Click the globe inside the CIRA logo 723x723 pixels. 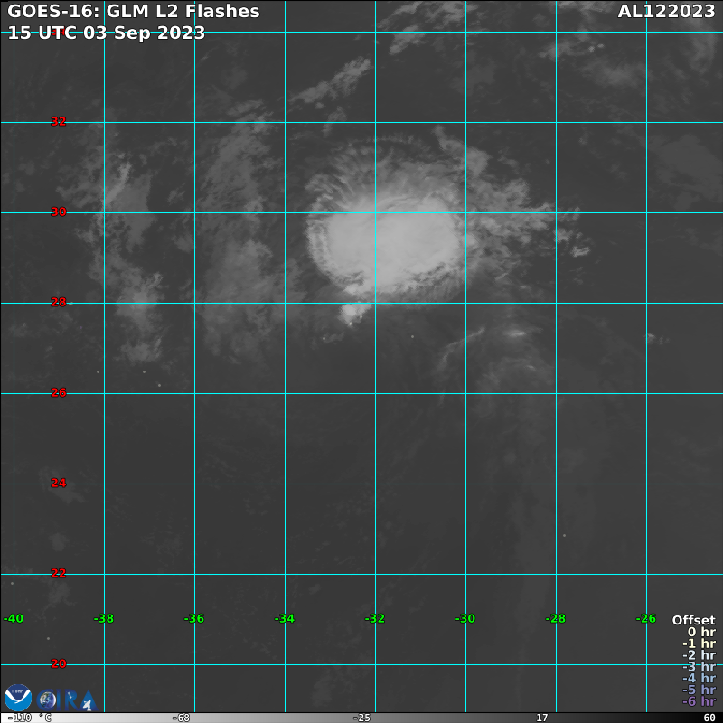click(47, 700)
